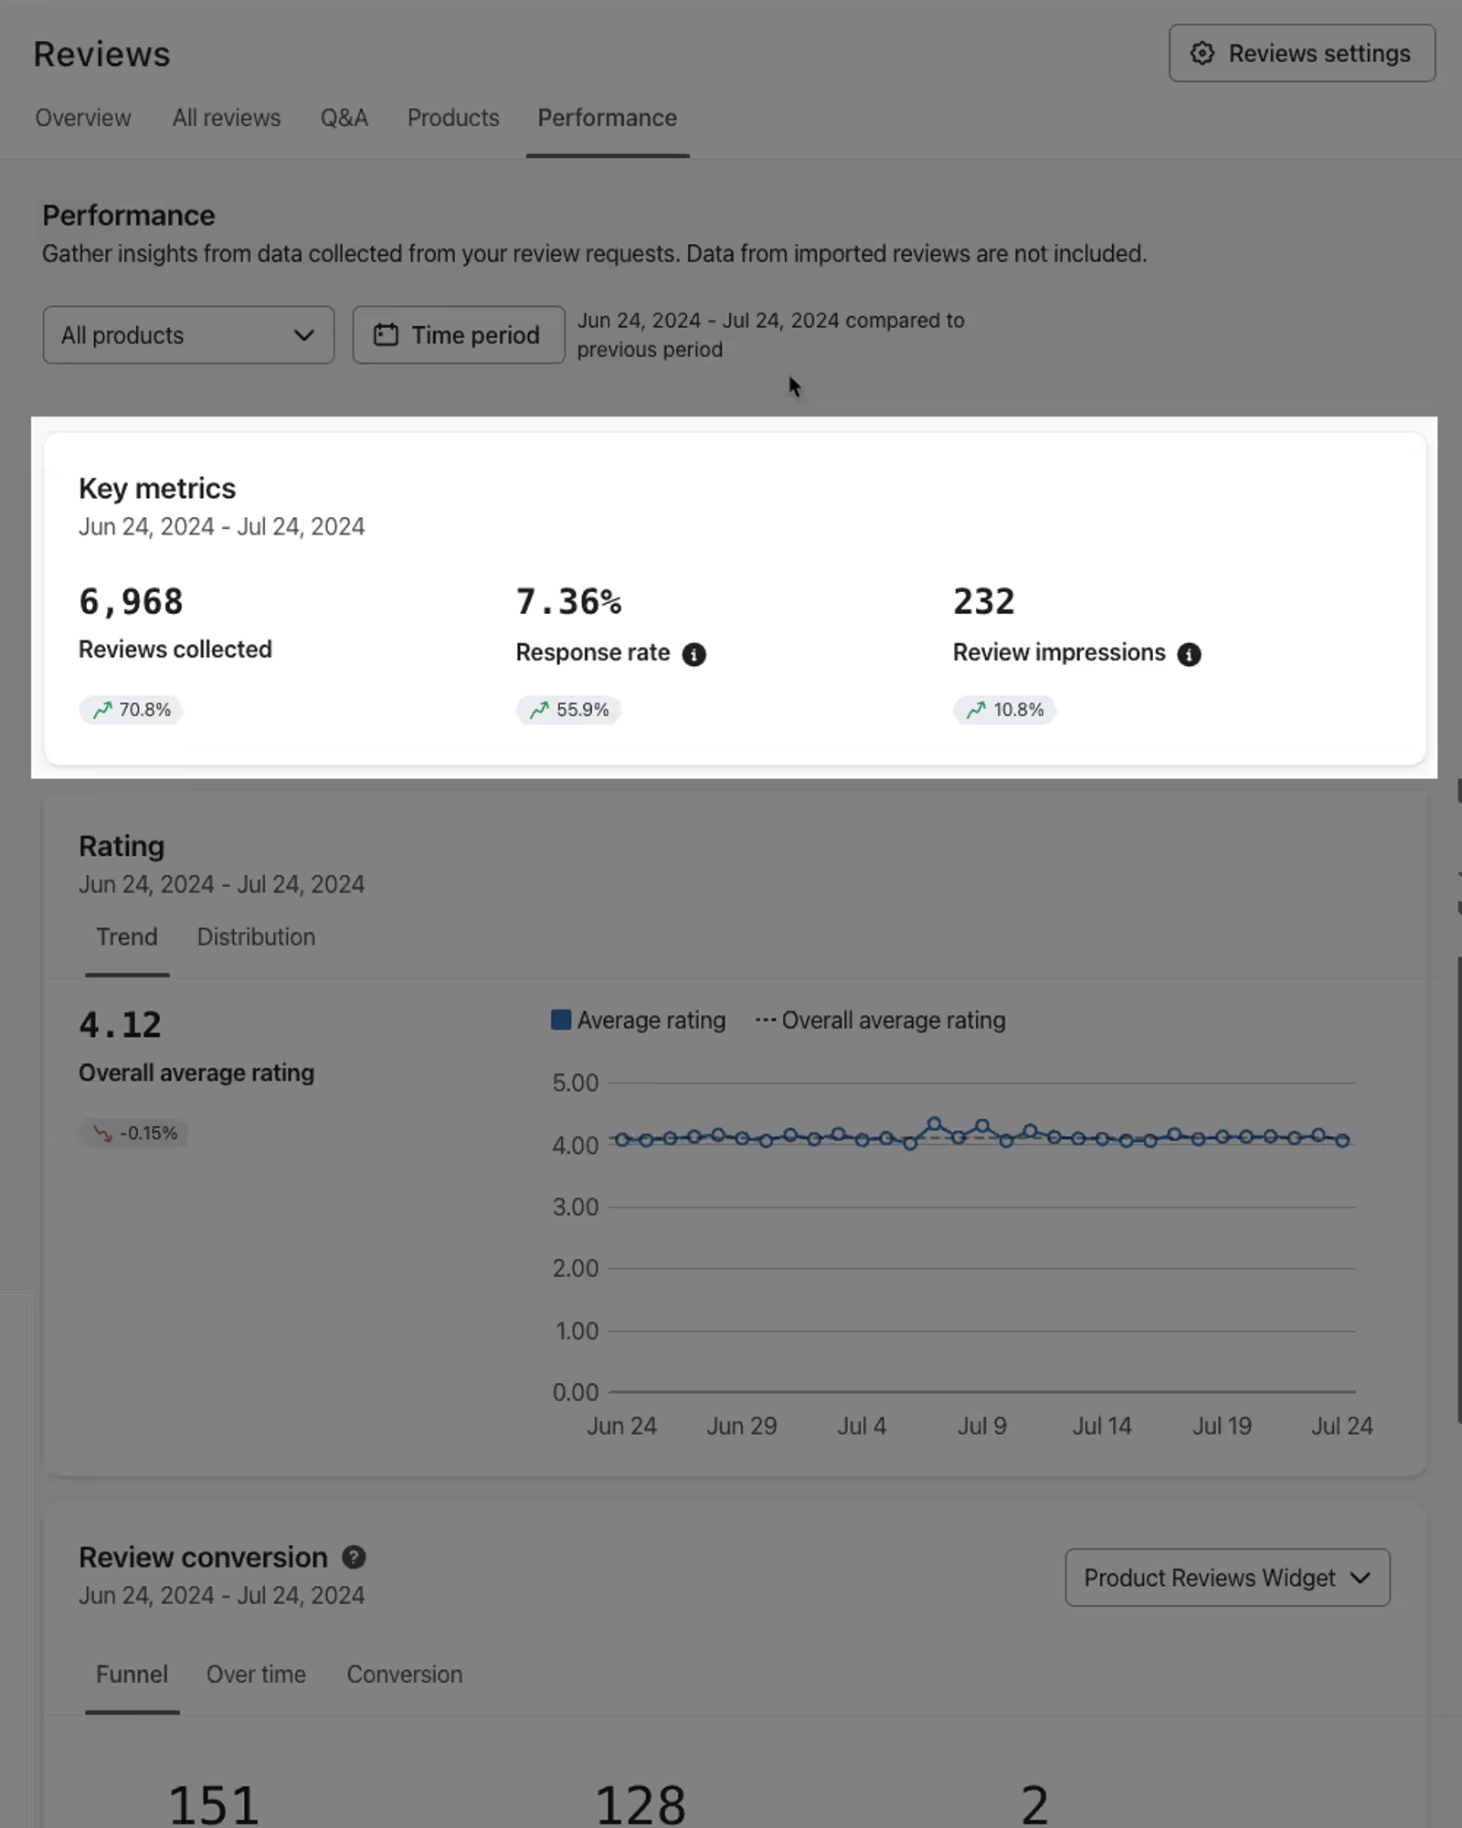
Task: Open the Time period picker
Action: coord(459,335)
